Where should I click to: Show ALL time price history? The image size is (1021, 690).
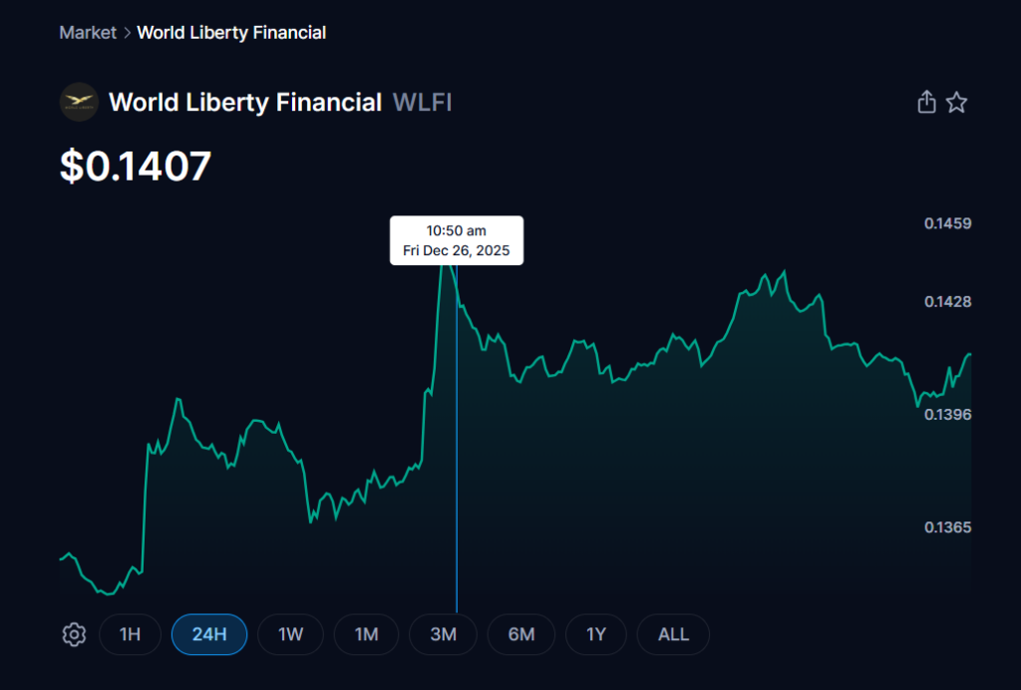click(673, 634)
